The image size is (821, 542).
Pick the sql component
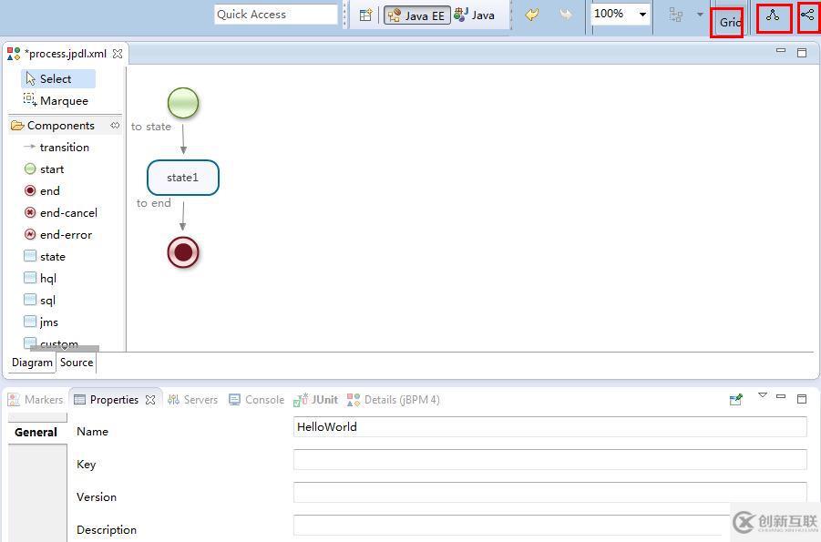click(39, 301)
